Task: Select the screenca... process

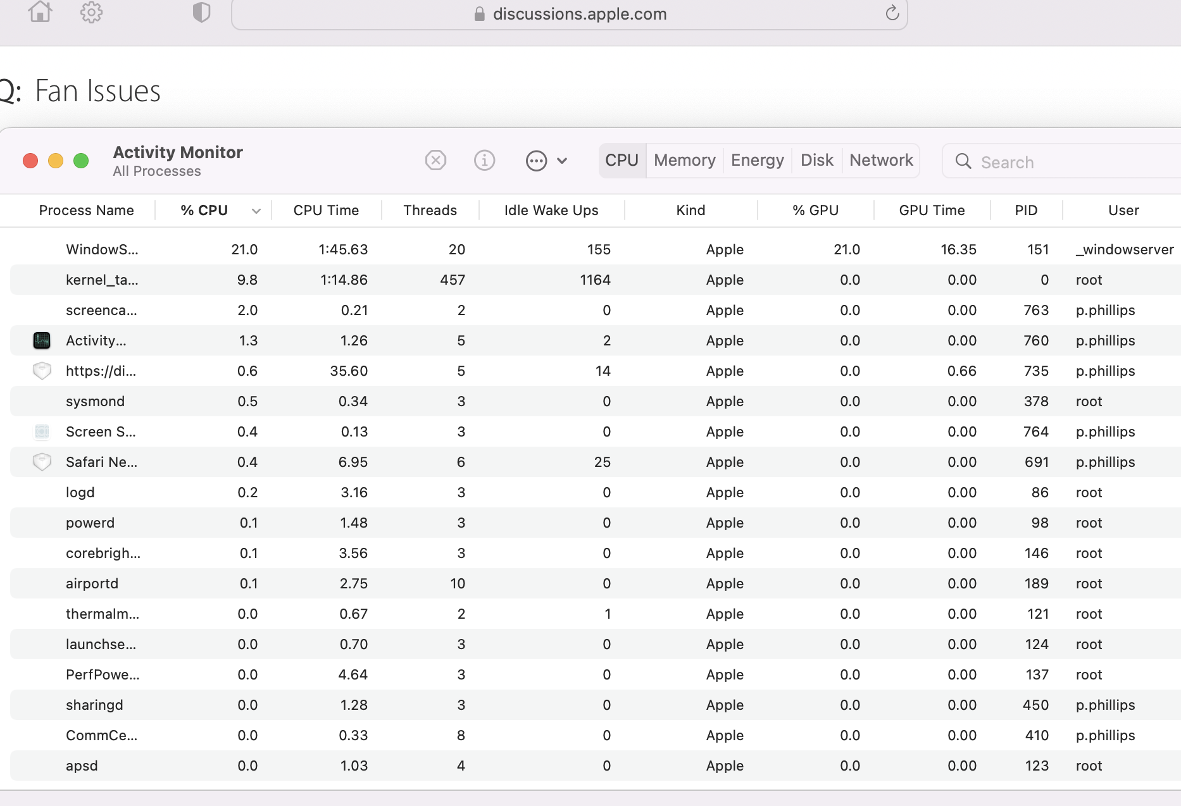Action: [x=101, y=310]
